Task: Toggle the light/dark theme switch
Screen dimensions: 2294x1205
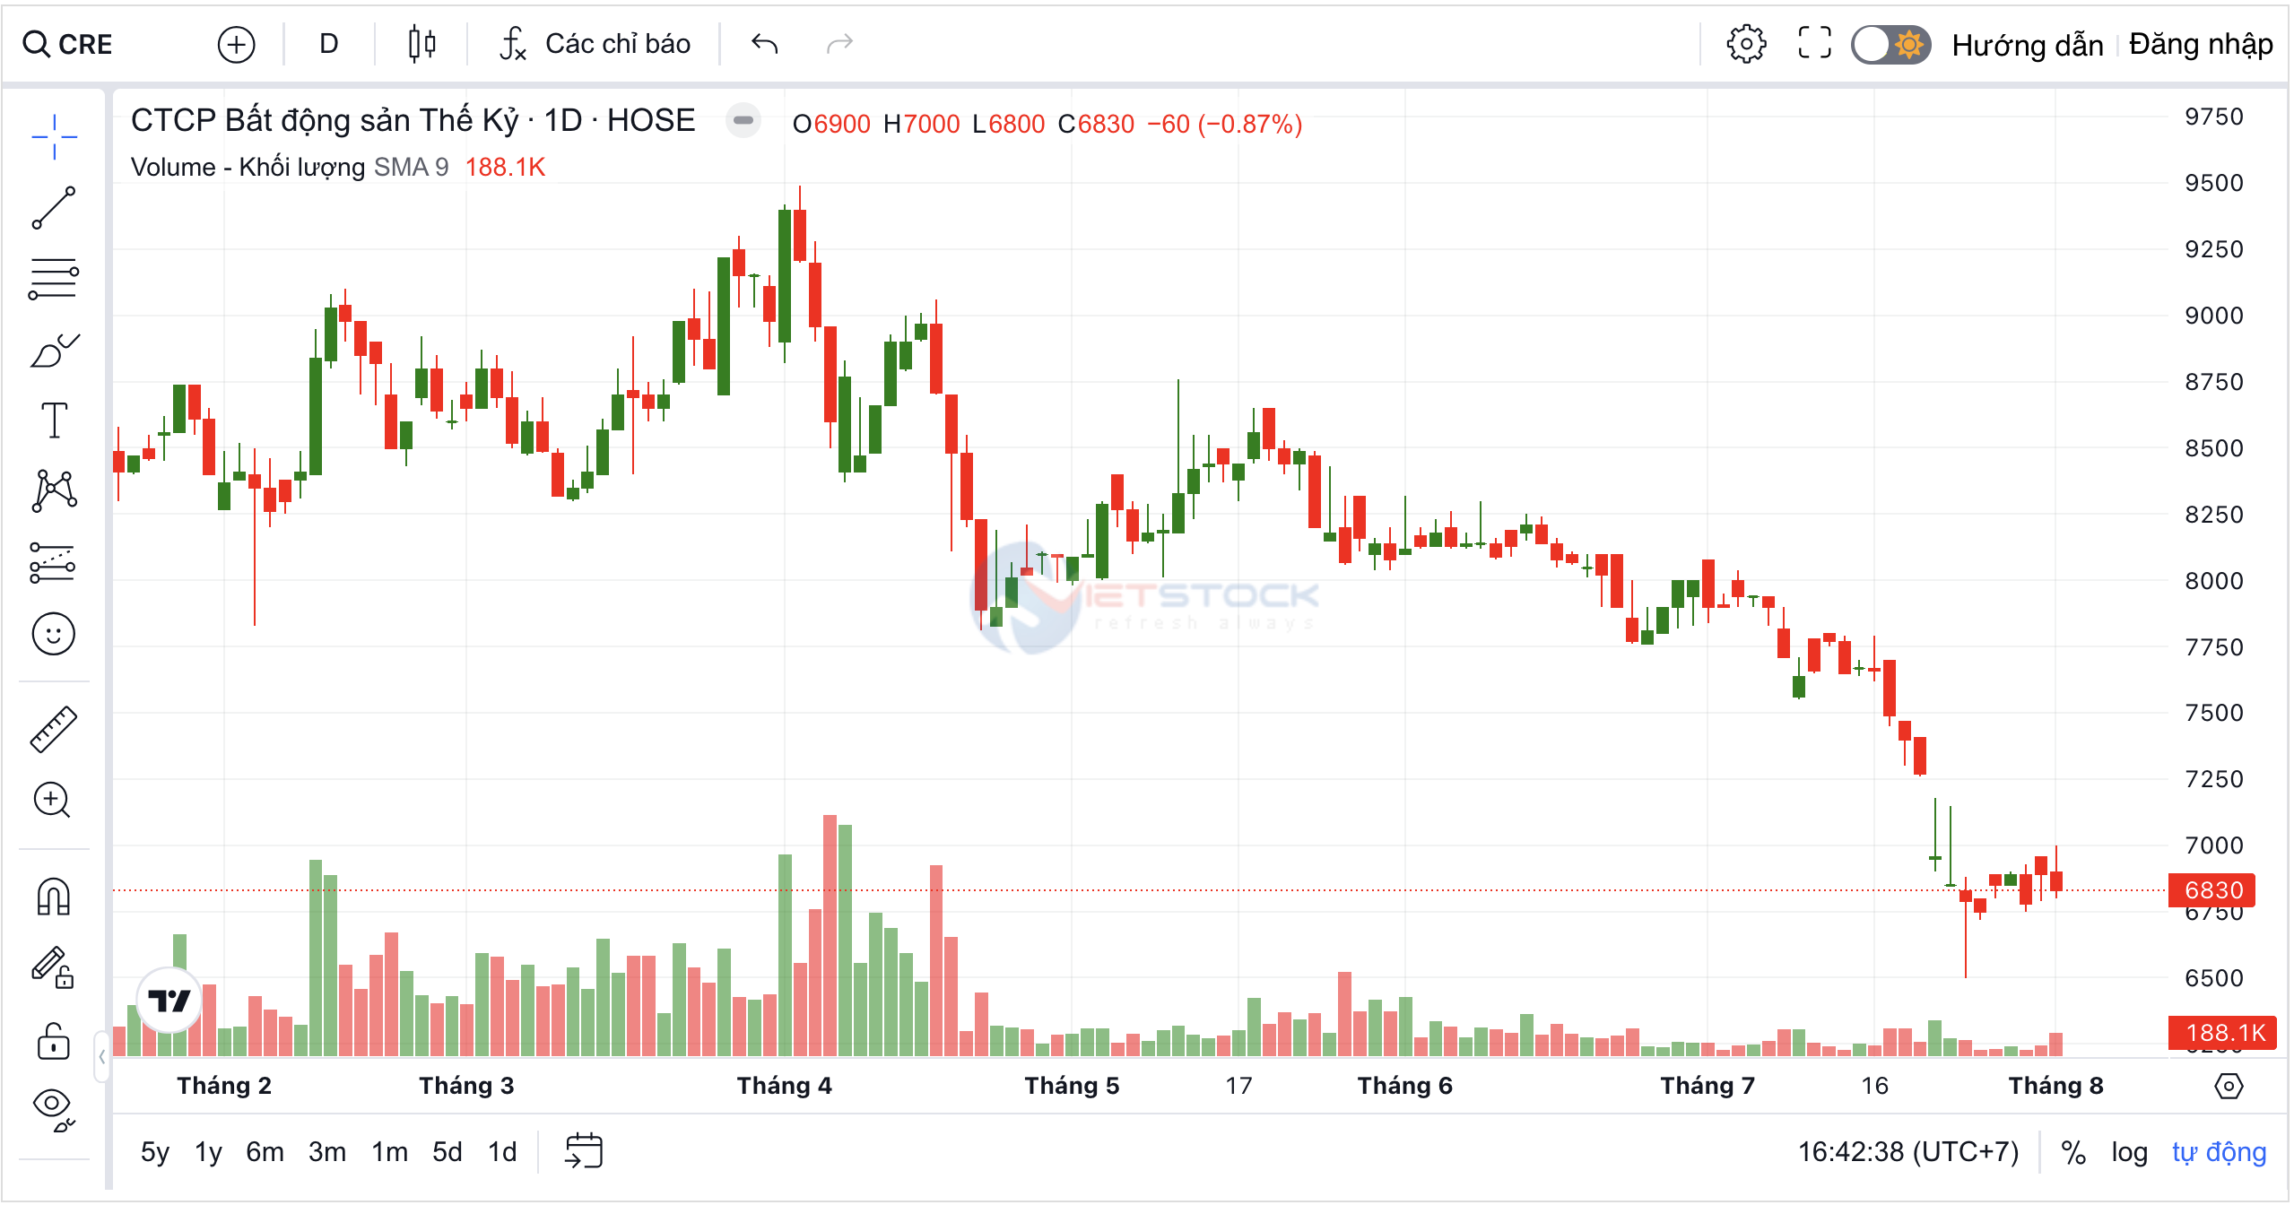Action: (1890, 44)
